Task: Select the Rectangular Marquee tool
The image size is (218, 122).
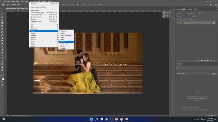Action: click(2, 14)
